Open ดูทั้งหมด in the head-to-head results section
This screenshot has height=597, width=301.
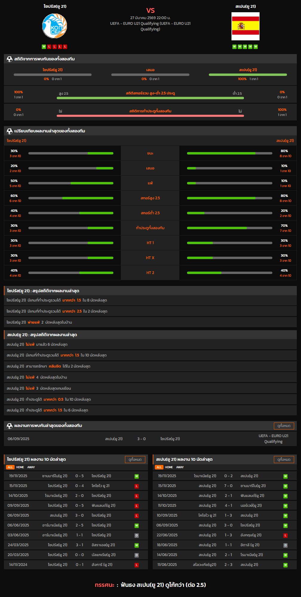click(x=284, y=426)
